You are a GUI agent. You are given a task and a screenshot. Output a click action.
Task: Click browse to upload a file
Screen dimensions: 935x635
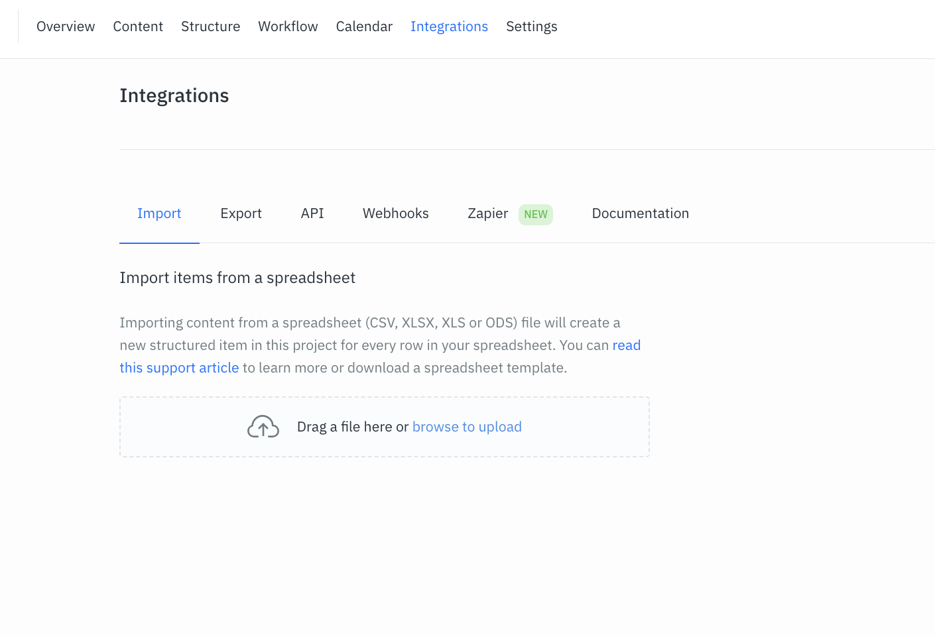coord(467,426)
